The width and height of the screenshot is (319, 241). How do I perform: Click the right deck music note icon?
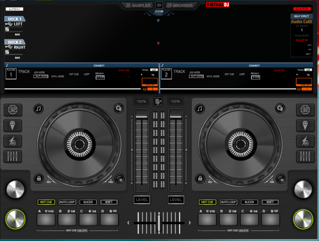pyautogui.click(x=200, y=109)
